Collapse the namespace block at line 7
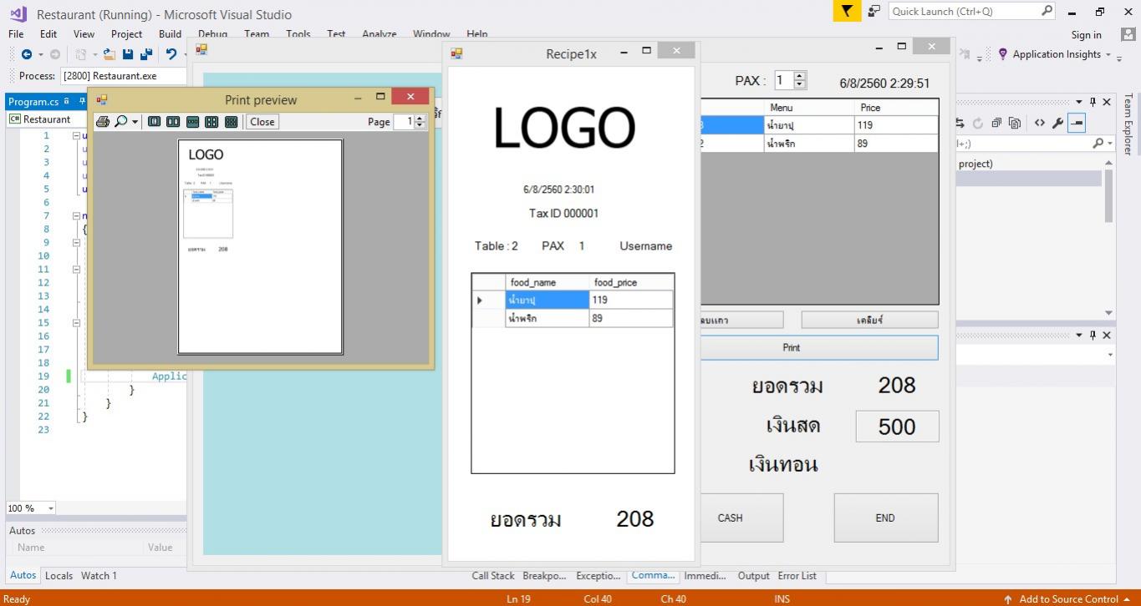The height and width of the screenshot is (606, 1141). click(76, 215)
